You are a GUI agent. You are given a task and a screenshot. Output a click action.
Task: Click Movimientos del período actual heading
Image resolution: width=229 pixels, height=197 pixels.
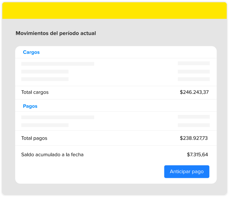56,33
